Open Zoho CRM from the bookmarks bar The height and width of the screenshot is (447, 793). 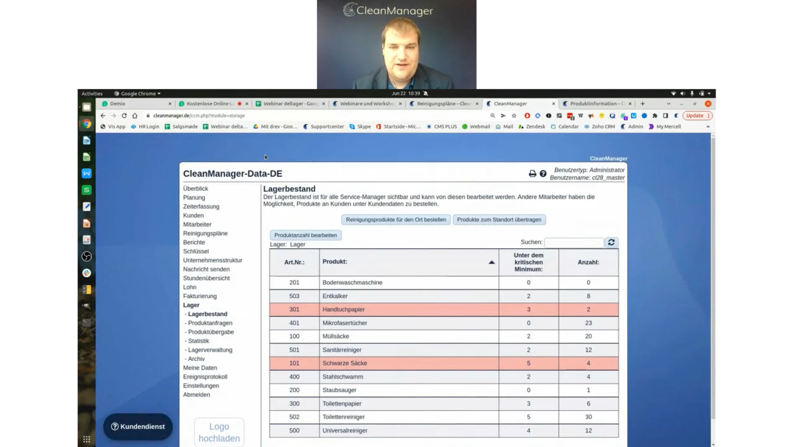[x=603, y=126]
